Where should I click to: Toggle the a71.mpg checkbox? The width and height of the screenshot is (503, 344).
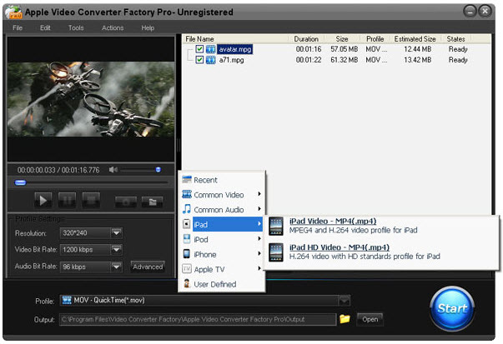coord(199,60)
